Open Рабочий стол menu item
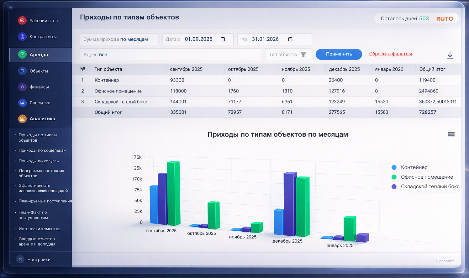Viewport: 469px width, 278px height. tap(44, 21)
